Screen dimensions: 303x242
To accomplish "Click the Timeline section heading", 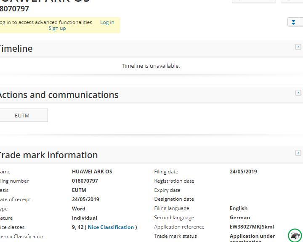I will coord(16,49).
